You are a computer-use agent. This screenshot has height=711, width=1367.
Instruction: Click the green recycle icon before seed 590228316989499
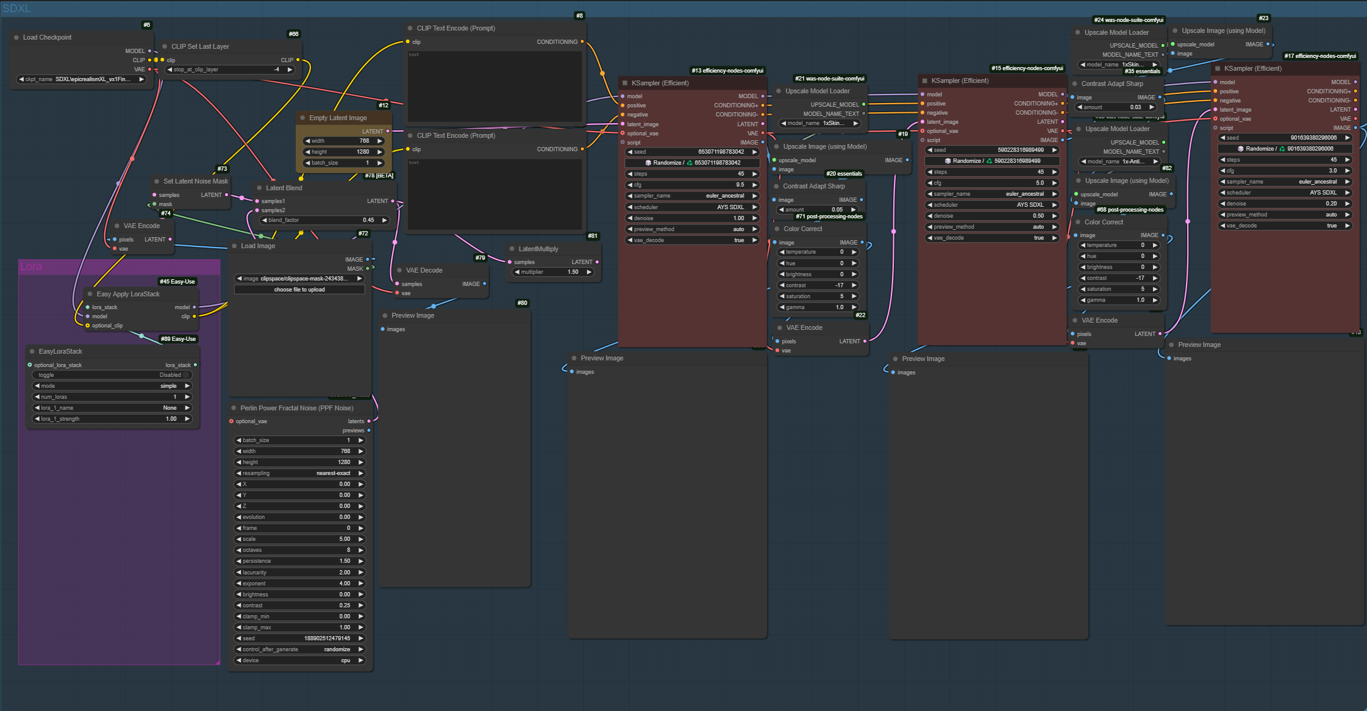(x=990, y=161)
